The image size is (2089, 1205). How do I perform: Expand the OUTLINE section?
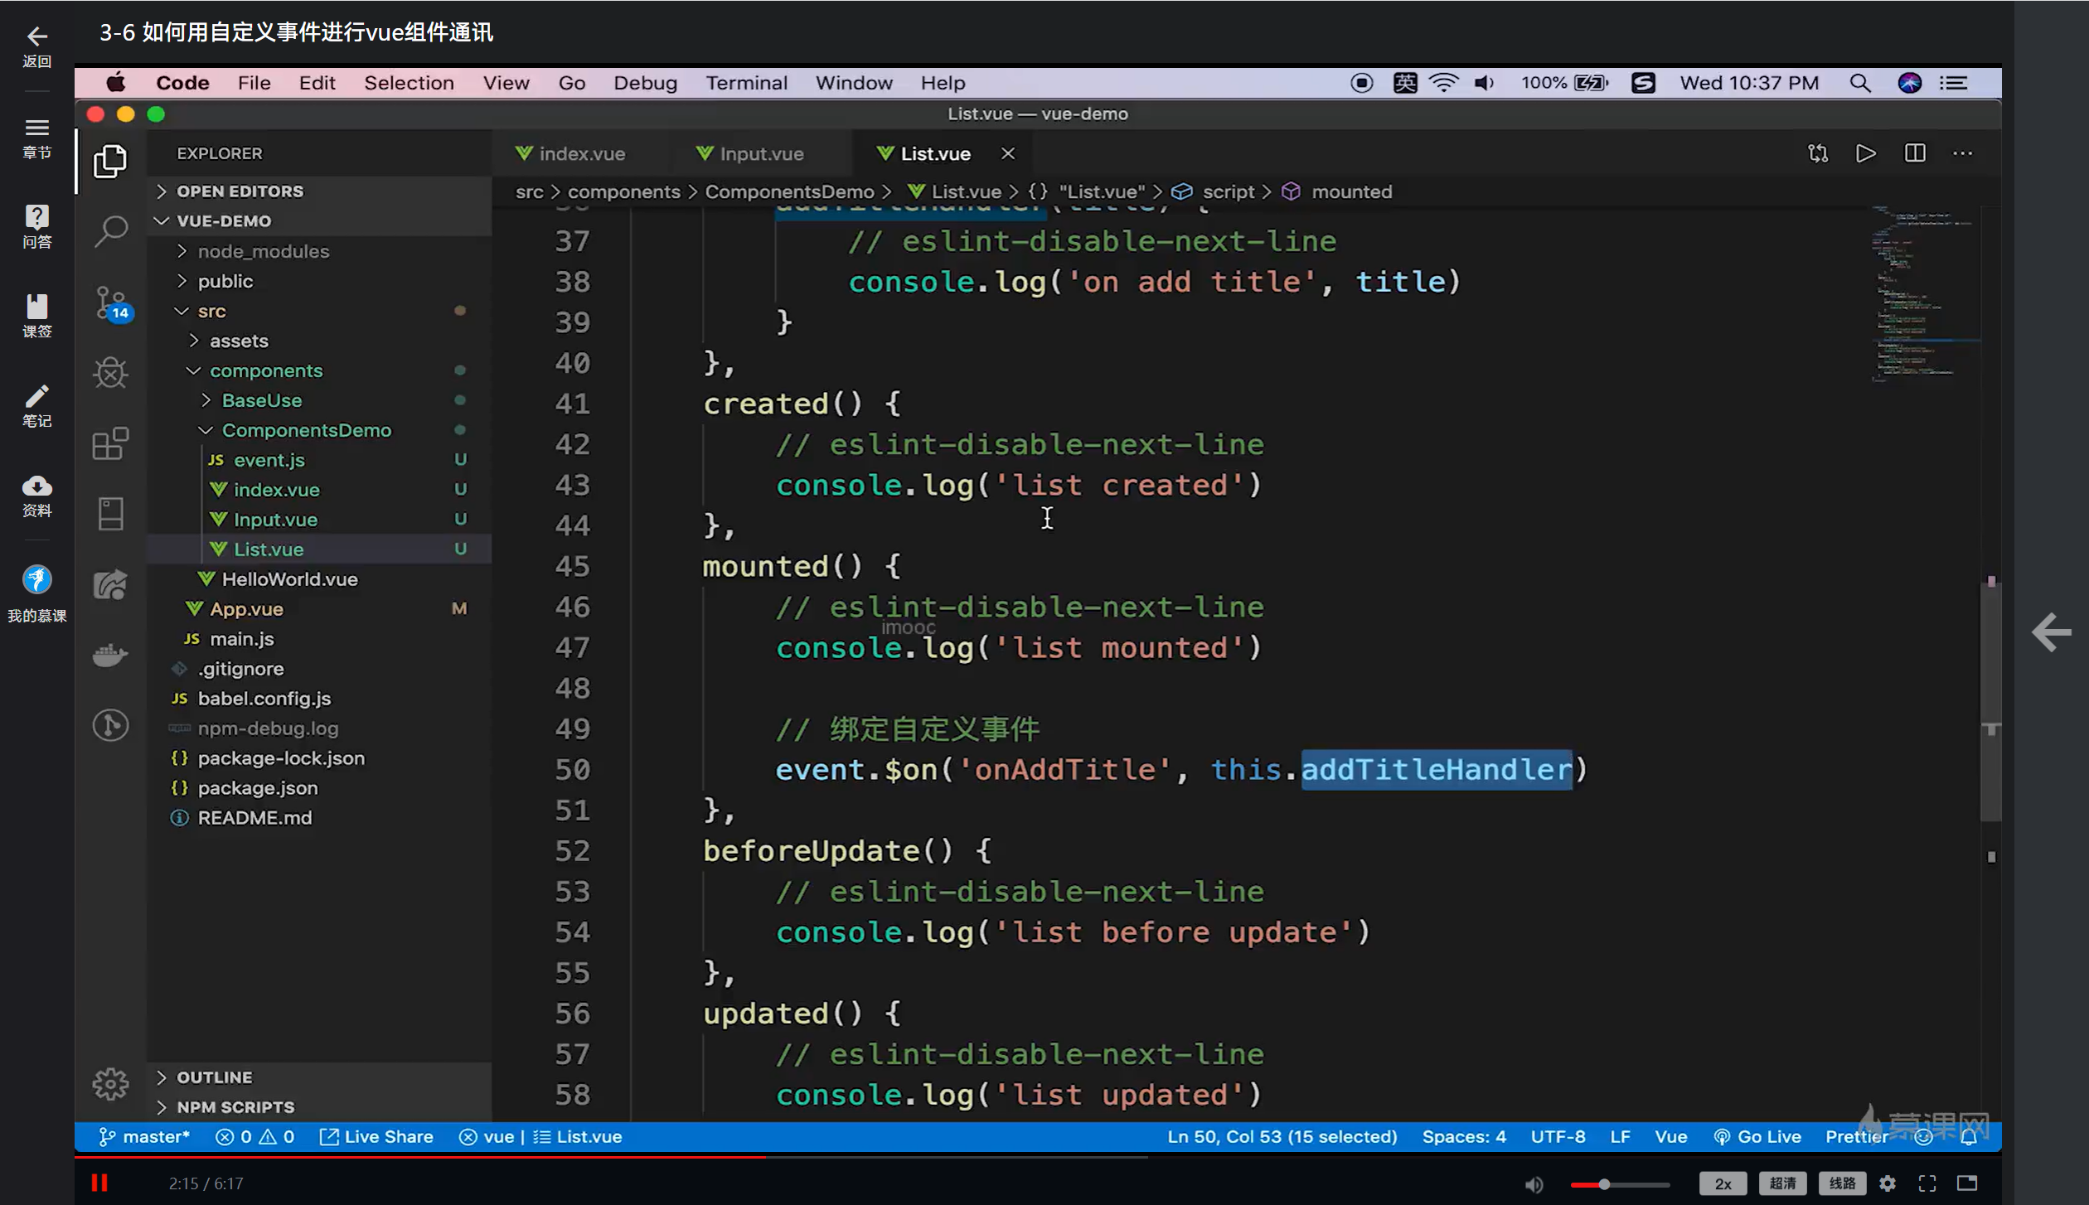[x=214, y=1077]
